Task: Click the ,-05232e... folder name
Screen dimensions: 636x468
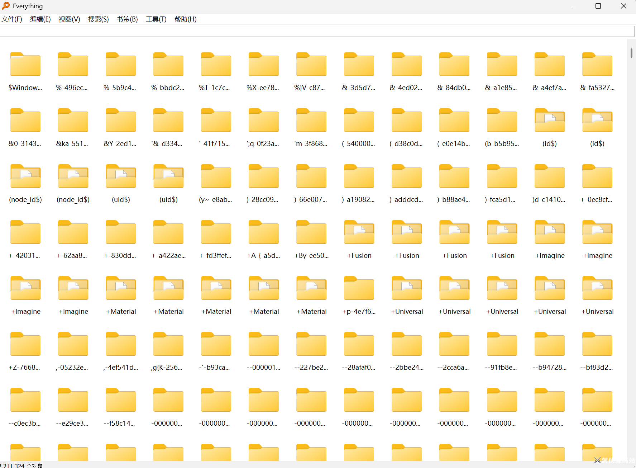Action: [x=72, y=367]
